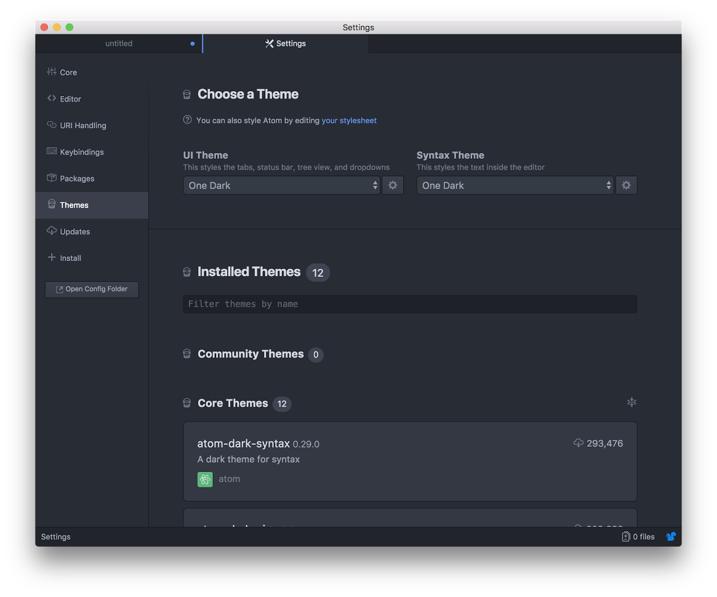Image resolution: width=717 pixels, height=597 pixels.
Task: Click the Core sliders icon in sidebar
Action: tap(52, 72)
